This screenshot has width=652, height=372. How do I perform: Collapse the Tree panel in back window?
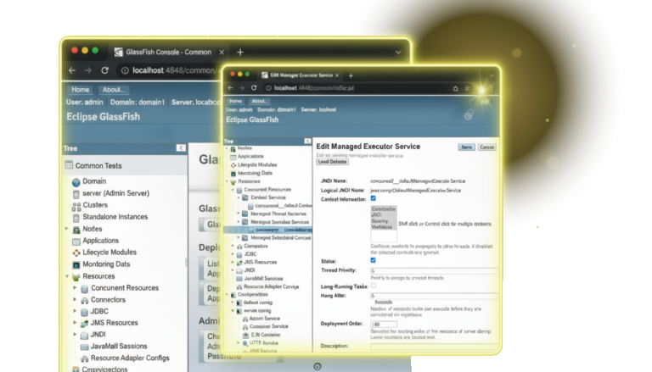(181, 147)
